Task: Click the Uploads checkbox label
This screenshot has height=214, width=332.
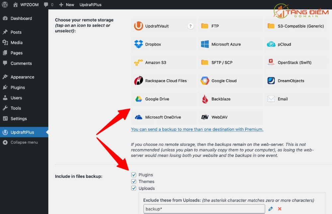Action: [x=146, y=188]
